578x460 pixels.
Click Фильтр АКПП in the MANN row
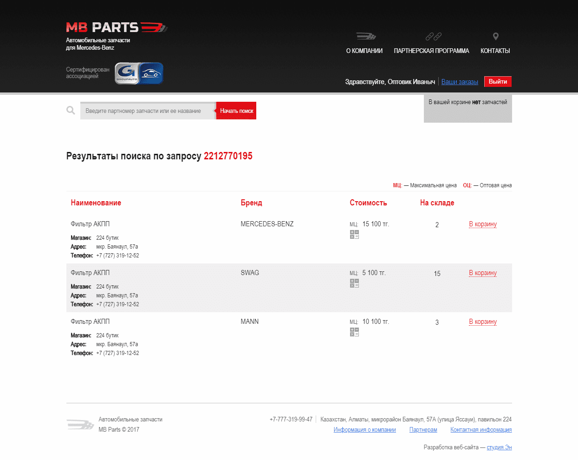(x=90, y=322)
